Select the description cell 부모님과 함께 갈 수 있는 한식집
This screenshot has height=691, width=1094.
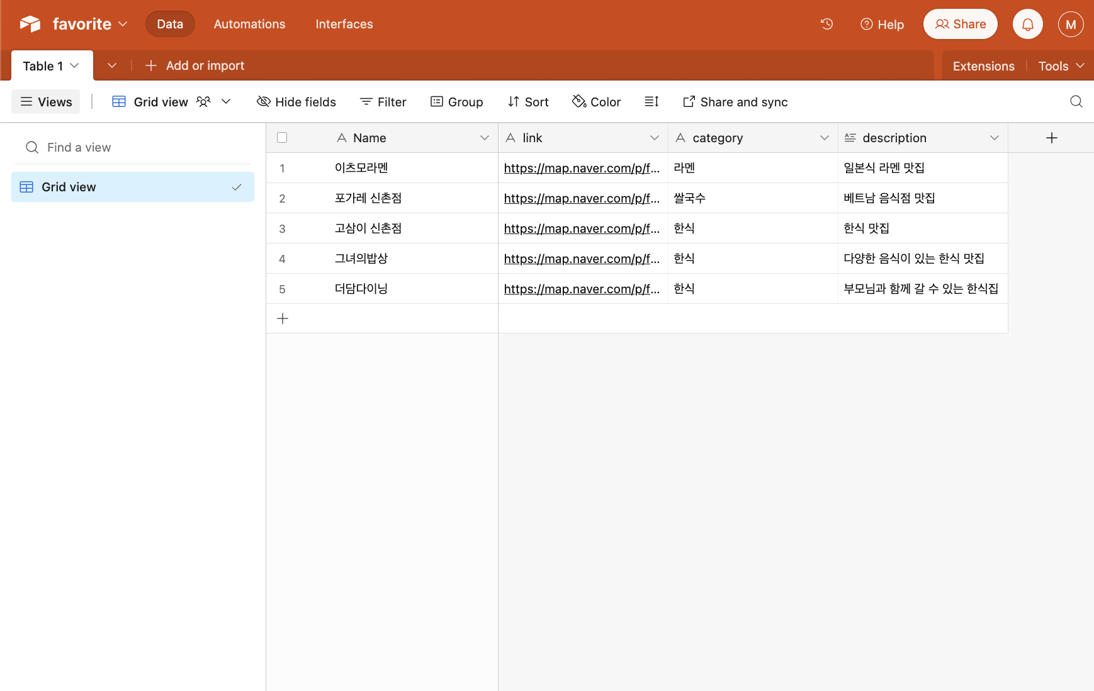click(923, 289)
